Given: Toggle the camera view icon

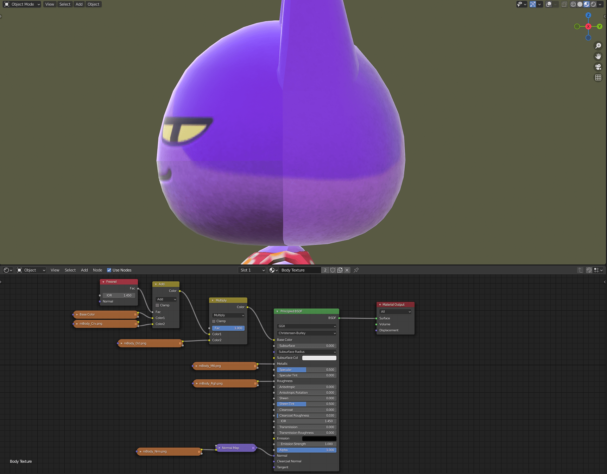Looking at the screenshot, I should pyautogui.click(x=598, y=67).
